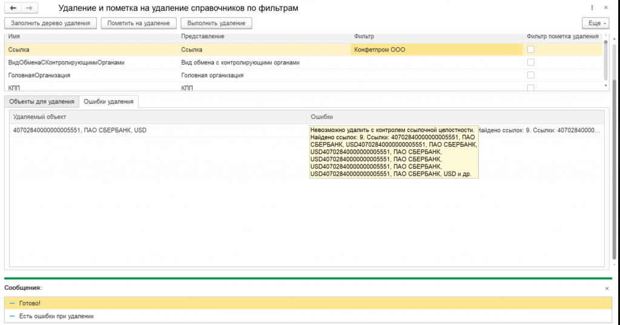Viewport: 620px width, 325px height.
Task: Toggle deletion-mark checkbox for Ссылка row
Action: point(530,50)
